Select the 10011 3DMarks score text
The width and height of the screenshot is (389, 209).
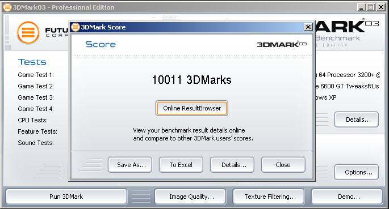tap(191, 80)
